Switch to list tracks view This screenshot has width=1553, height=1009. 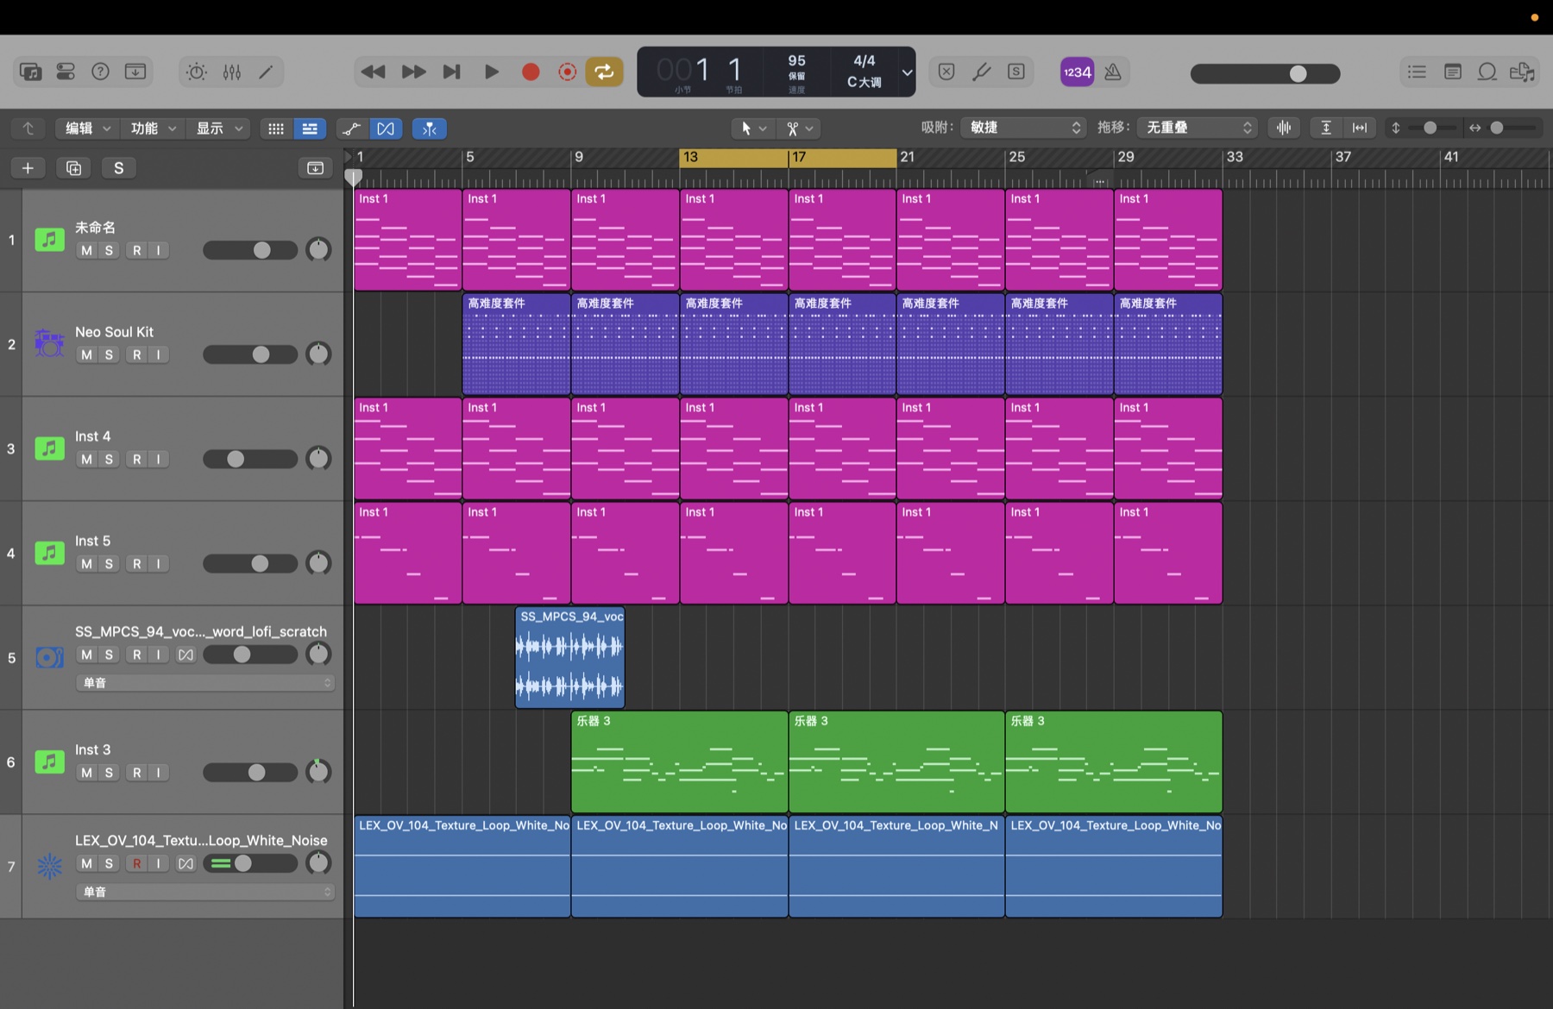[310, 128]
